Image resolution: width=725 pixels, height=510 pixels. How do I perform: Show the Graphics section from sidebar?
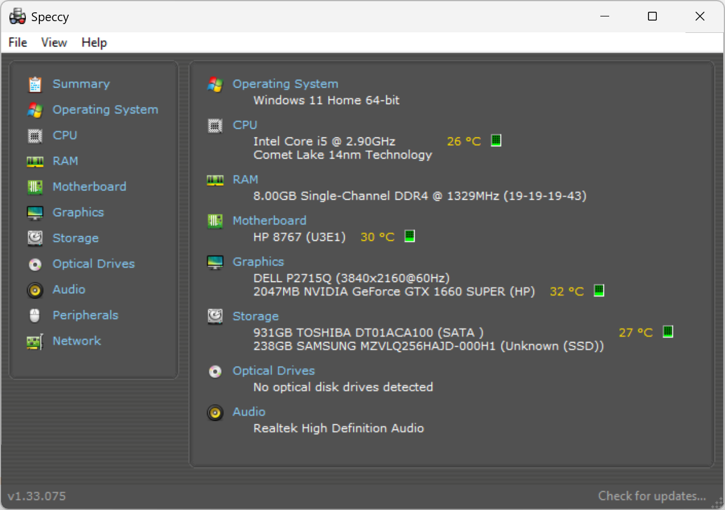pyautogui.click(x=78, y=213)
